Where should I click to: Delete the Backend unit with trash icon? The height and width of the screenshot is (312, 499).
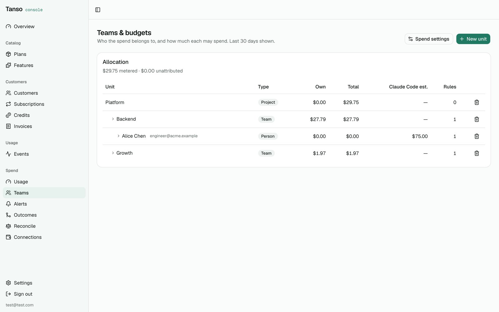pos(477,119)
